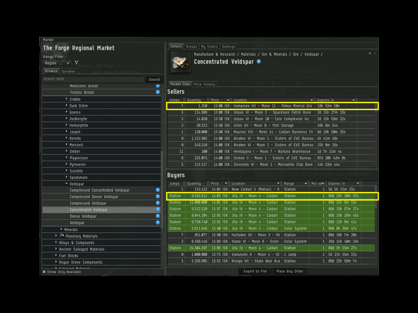Viewport: 418px width, 313px height.
Task: Select the Market Data tab
Action: point(180,84)
